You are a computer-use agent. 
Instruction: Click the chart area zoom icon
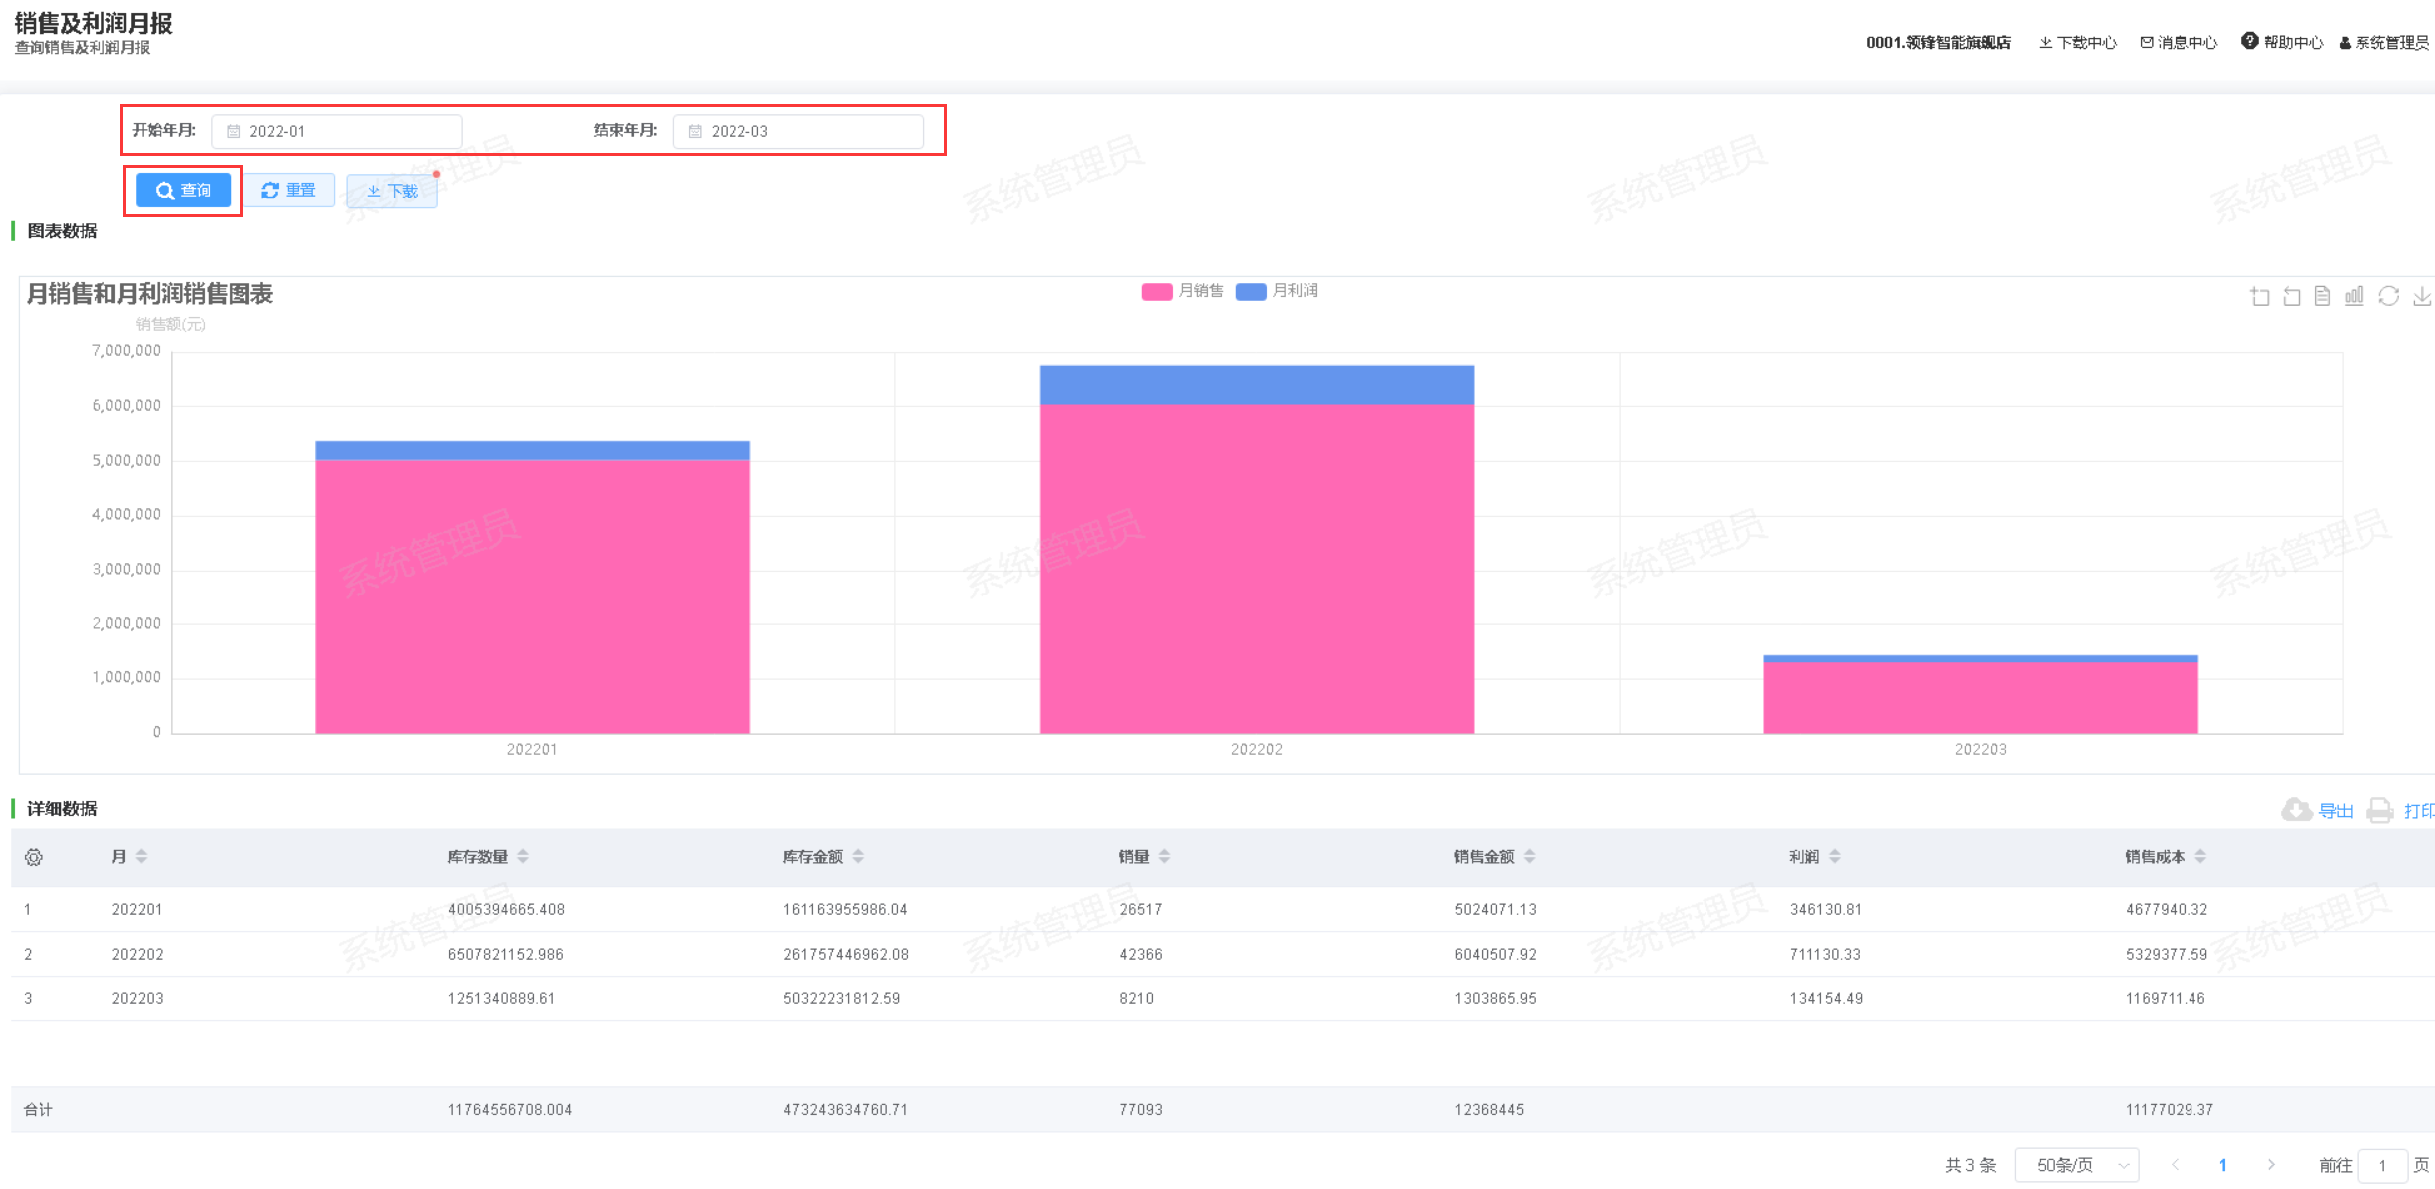coord(2260,296)
